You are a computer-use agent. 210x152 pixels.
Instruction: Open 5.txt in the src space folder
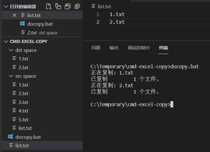[23, 119]
